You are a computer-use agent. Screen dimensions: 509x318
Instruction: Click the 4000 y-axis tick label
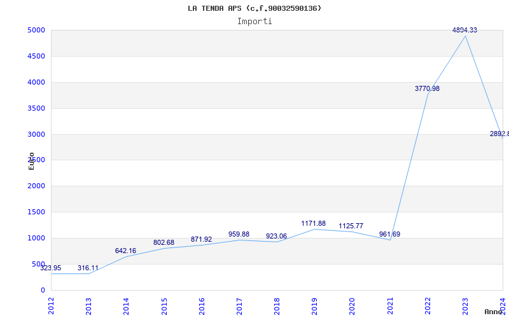click(x=36, y=83)
